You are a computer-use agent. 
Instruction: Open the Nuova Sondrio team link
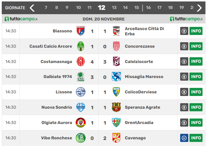(57, 107)
